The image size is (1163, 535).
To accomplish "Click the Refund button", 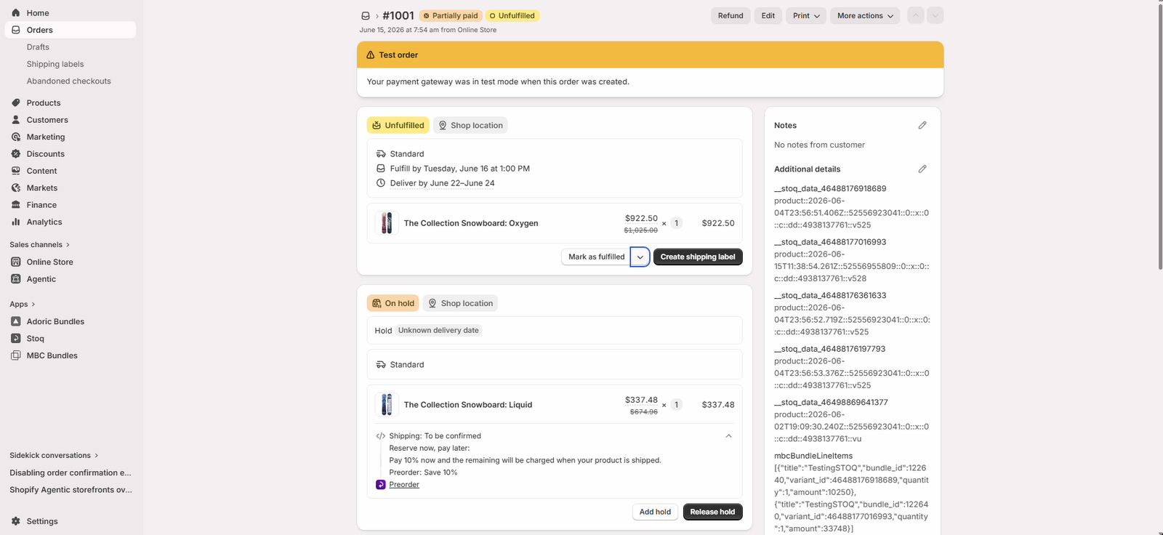I will tap(731, 15).
